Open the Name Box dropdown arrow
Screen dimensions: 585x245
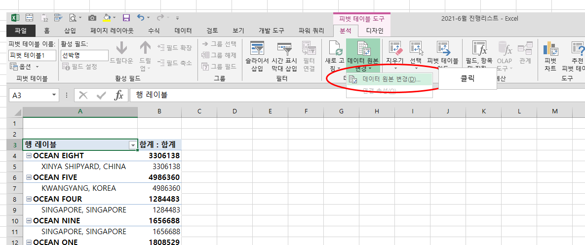pyautogui.click(x=54, y=95)
